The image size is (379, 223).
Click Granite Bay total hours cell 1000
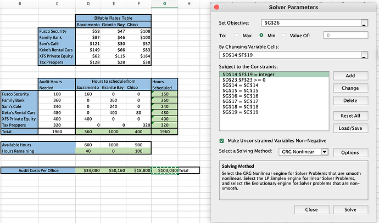coord(114,131)
